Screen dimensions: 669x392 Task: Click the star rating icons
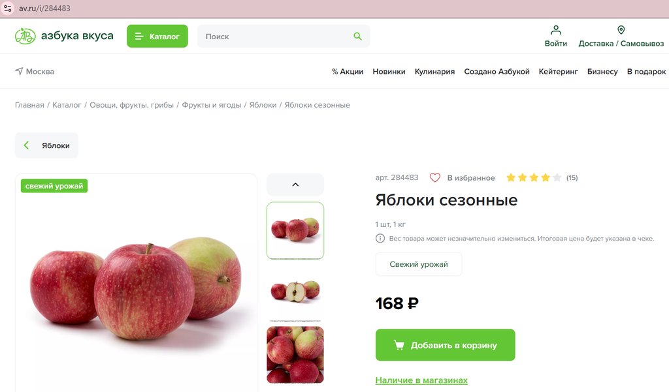(x=534, y=177)
